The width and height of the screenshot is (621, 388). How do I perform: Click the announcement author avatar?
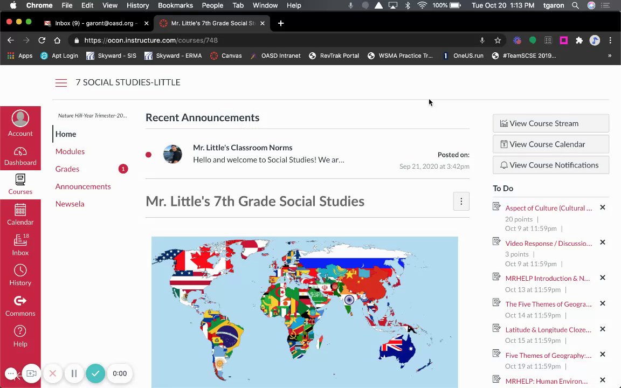click(x=172, y=154)
